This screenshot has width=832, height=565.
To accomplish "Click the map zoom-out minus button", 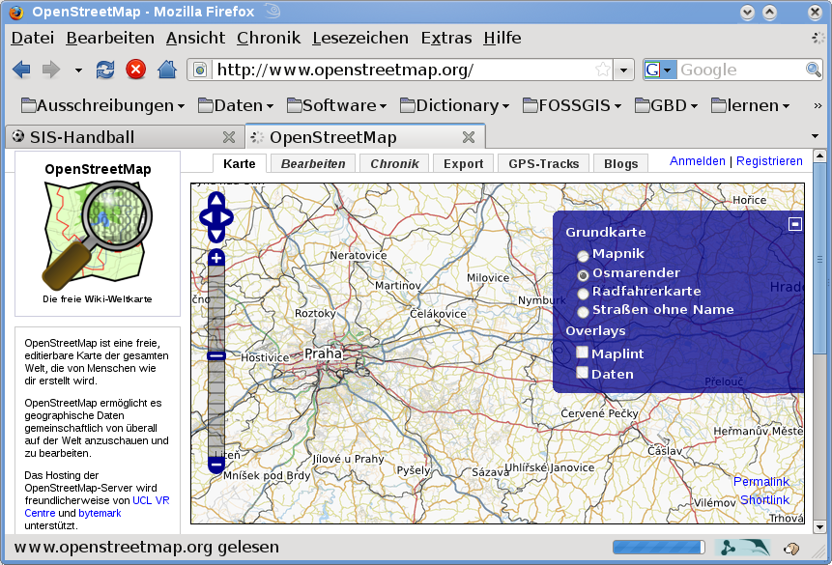I will [216, 465].
